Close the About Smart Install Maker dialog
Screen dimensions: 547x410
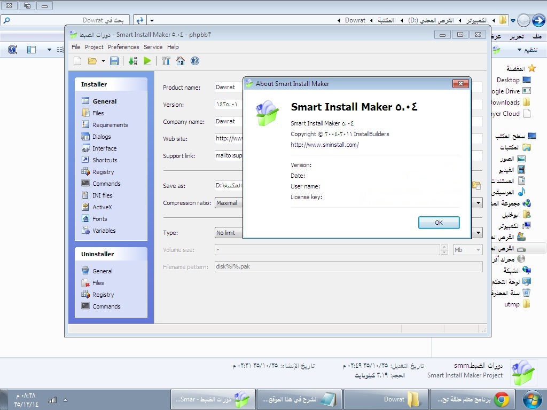[460, 83]
